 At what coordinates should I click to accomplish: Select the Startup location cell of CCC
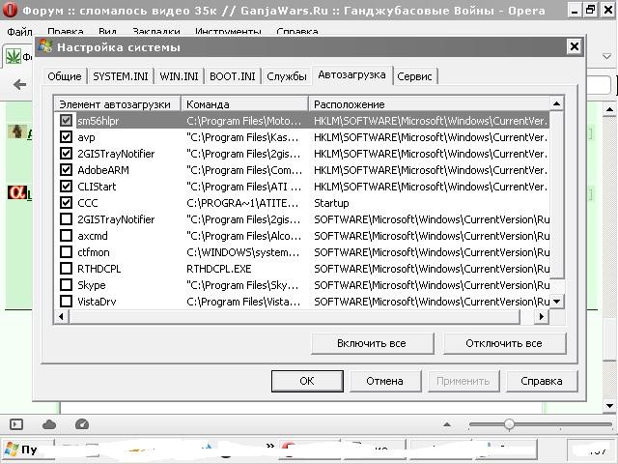pos(331,203)
